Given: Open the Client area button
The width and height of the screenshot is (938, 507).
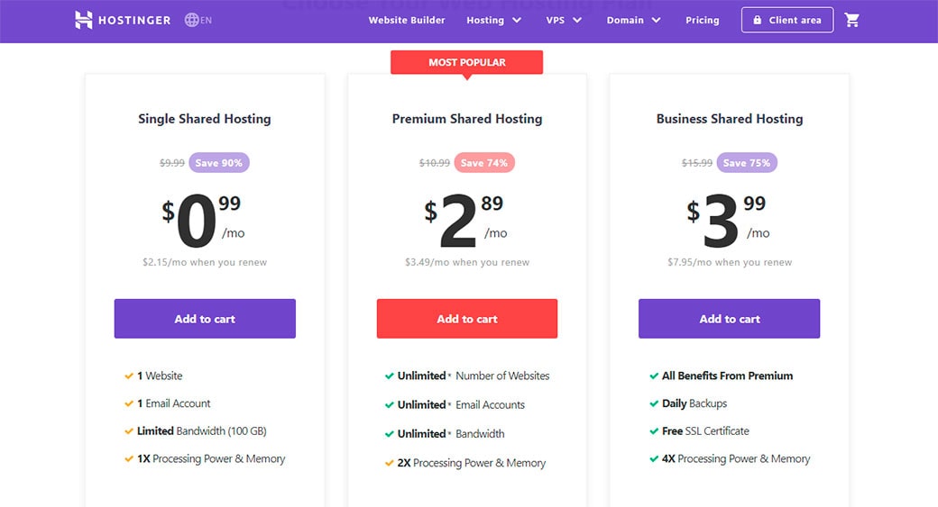Looking at the screenshot, I should pyautogui.click(x=787, y=20).
